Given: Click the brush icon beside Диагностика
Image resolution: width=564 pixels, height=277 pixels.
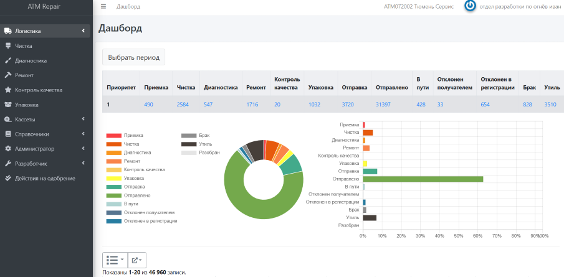Looking at the screenshot, I should [x=8, y=60].
